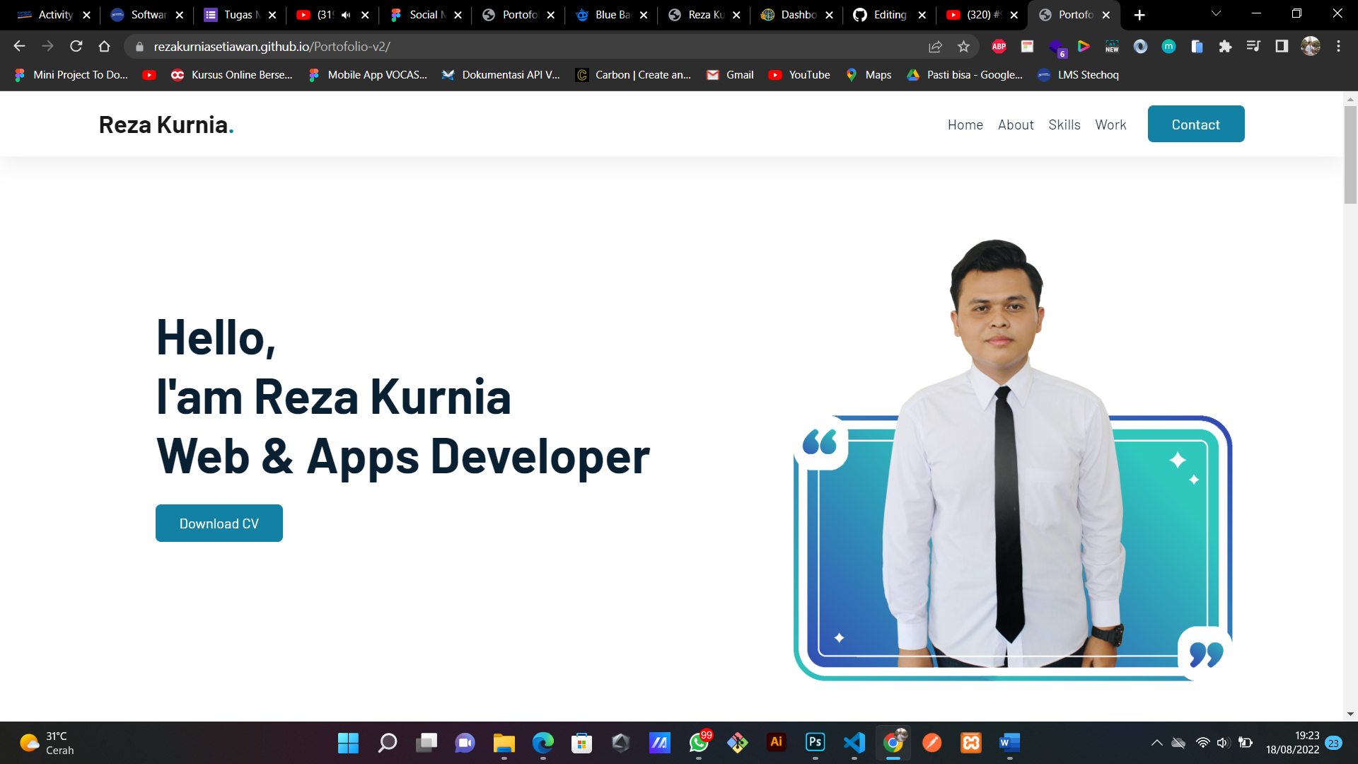This screenshot has width=1358, height=764.
Task: Click the bookmark star in the address bar
Action: click(963, 46)
